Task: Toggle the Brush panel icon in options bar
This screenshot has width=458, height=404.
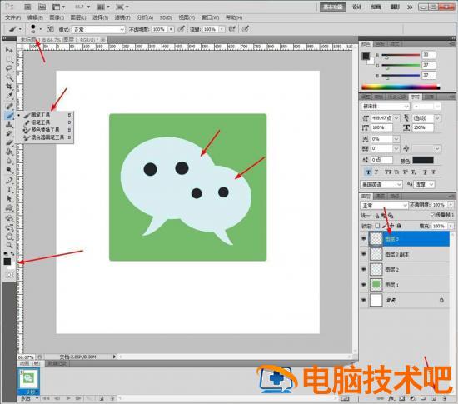Action: click(50, 29)
